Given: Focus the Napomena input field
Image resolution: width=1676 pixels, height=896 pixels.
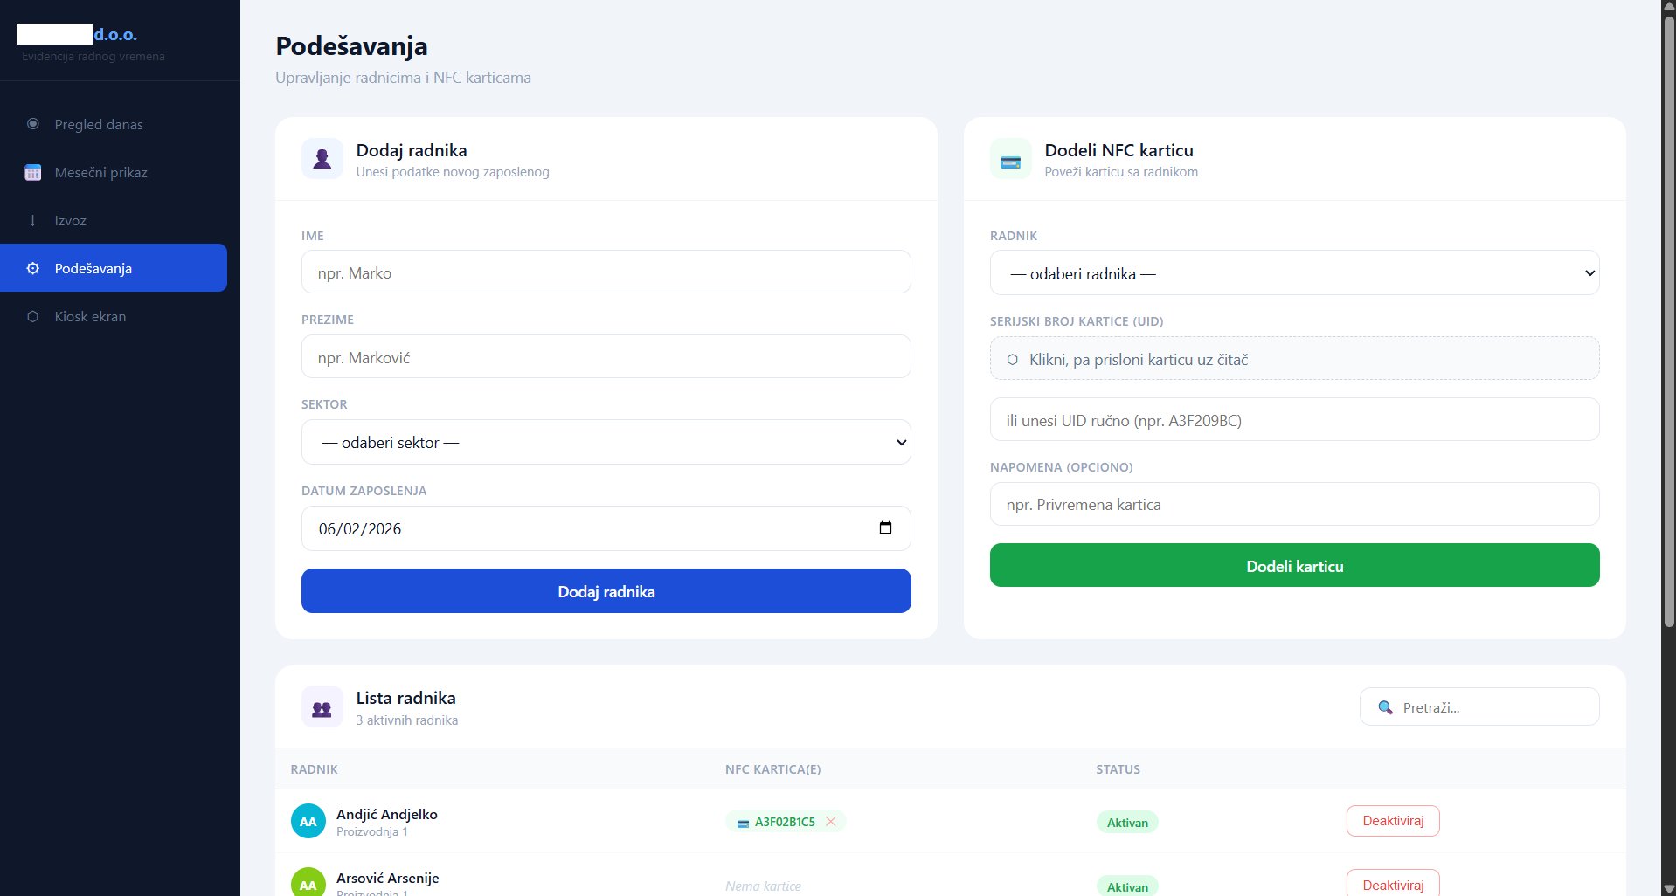Looking at the screenshot, I should [1295, 505].
